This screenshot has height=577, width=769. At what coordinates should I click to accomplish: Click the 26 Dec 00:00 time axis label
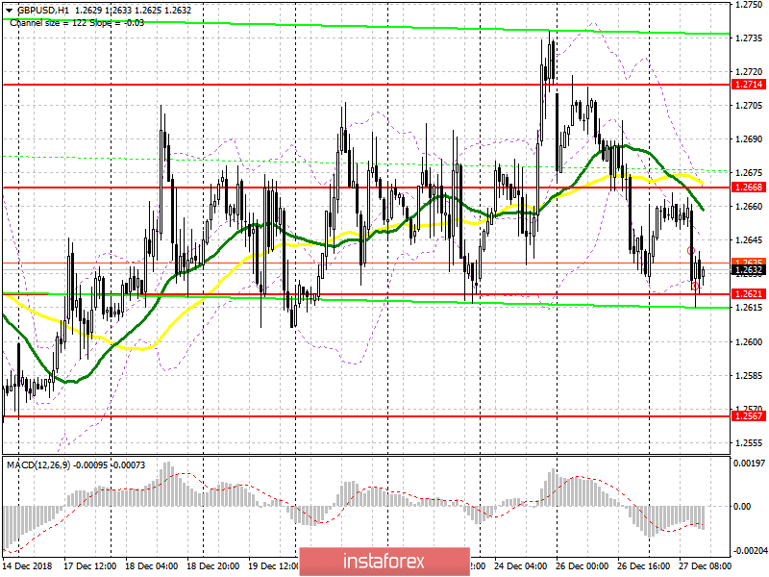pos(583,565)
